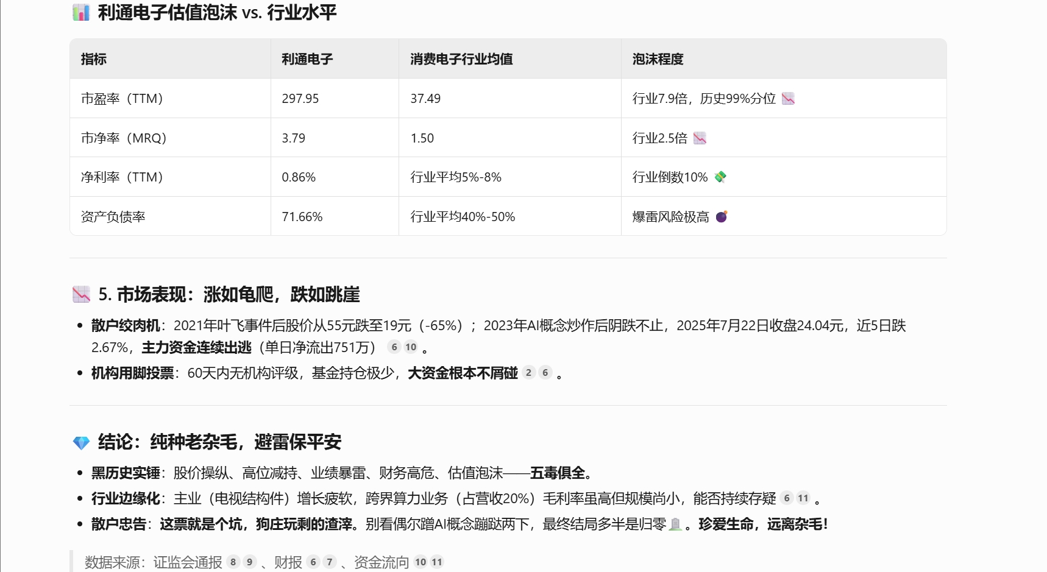Click the text 行业2.5倍
This screenshot has height=572, width=1047.
click(x=660, y=138)
